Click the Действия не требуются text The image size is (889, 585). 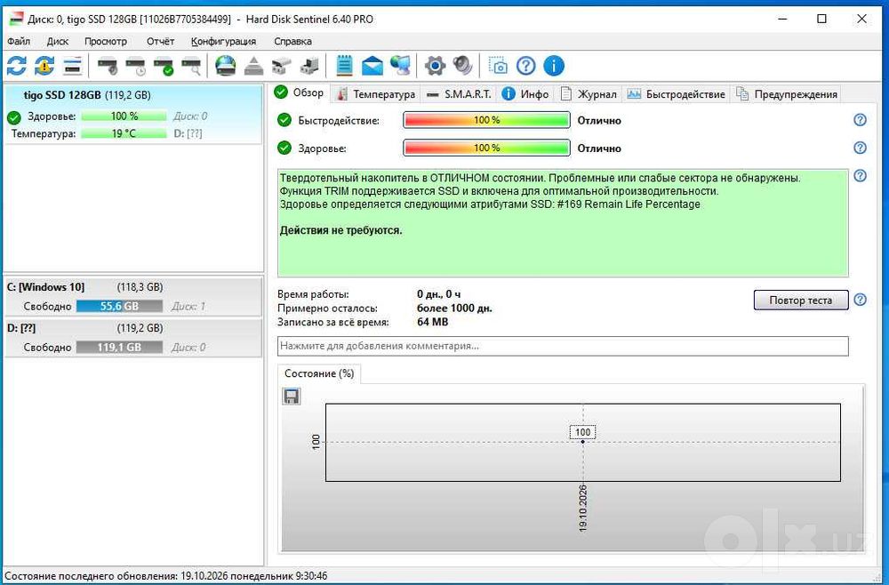[x=340, y=231]
